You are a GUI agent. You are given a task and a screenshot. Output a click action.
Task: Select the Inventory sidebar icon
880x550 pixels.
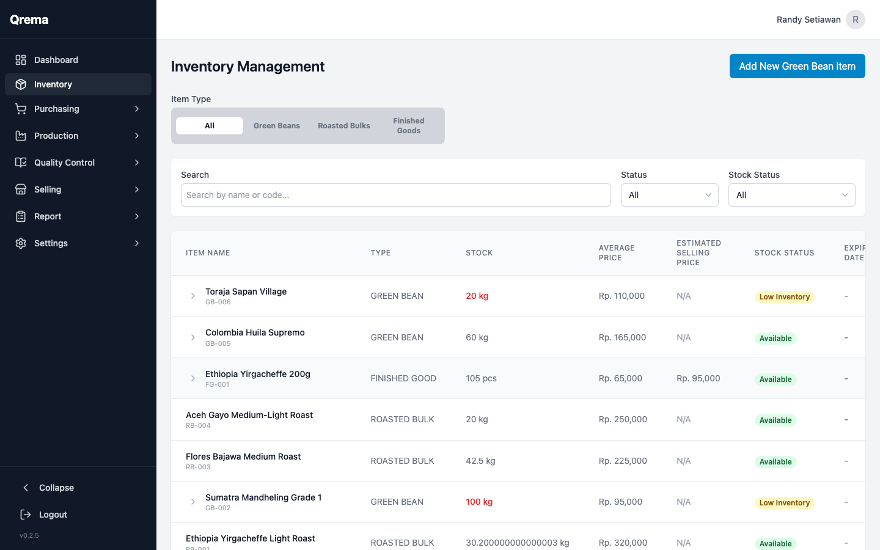(x=20, y=84)
